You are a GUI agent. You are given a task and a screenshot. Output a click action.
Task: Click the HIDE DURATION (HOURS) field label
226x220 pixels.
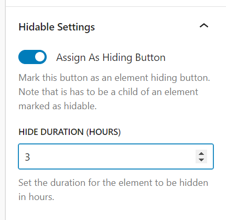pos(70,132)
